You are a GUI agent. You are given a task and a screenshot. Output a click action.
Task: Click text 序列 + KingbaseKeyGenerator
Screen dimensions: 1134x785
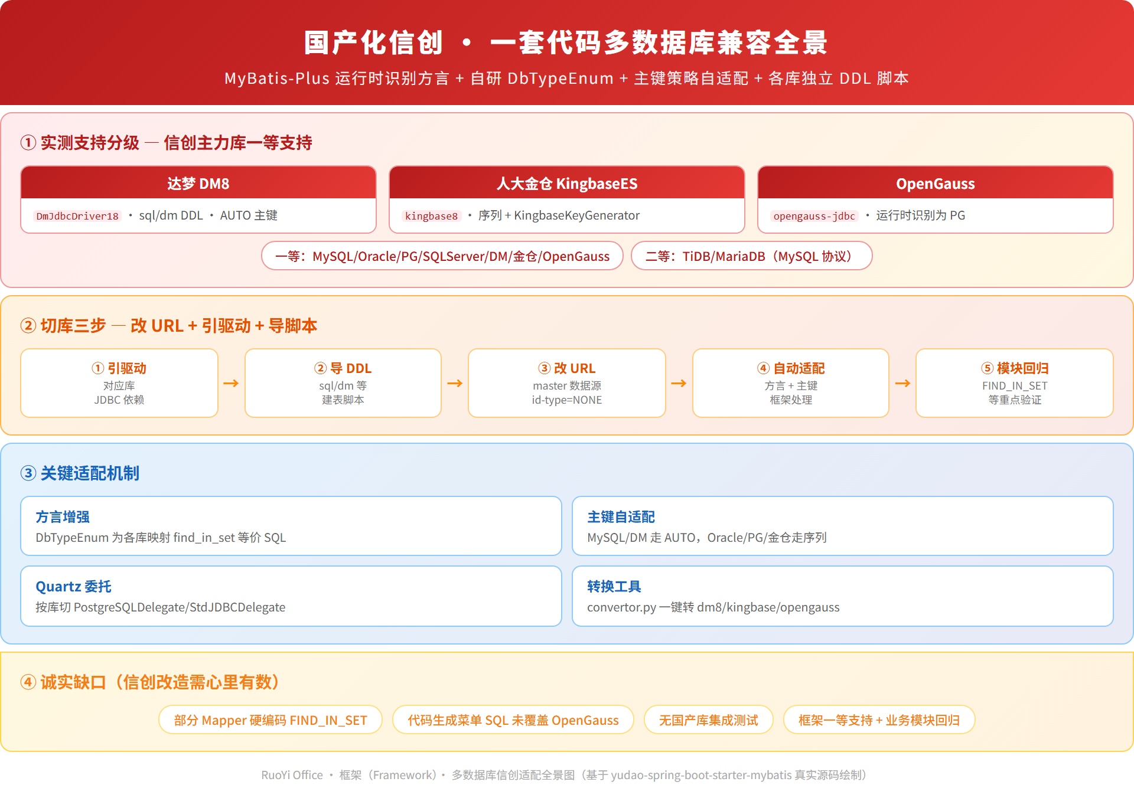559,215
